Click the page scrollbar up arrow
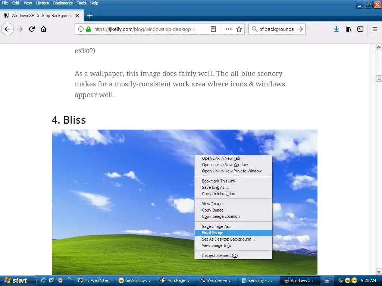 [379, 47]
